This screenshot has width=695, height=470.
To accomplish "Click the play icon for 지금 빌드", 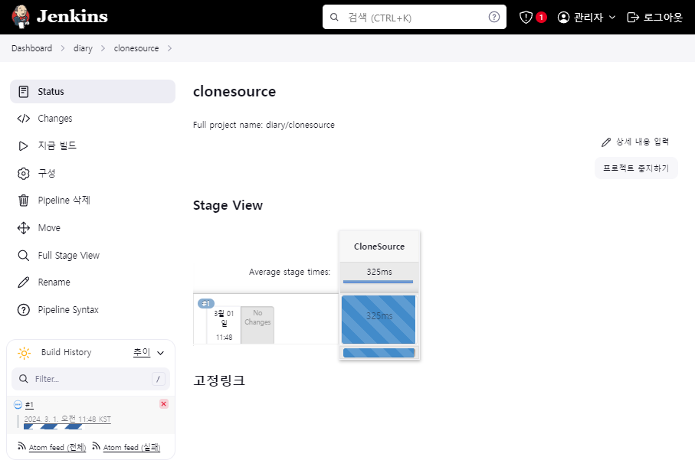I will 23,146.
